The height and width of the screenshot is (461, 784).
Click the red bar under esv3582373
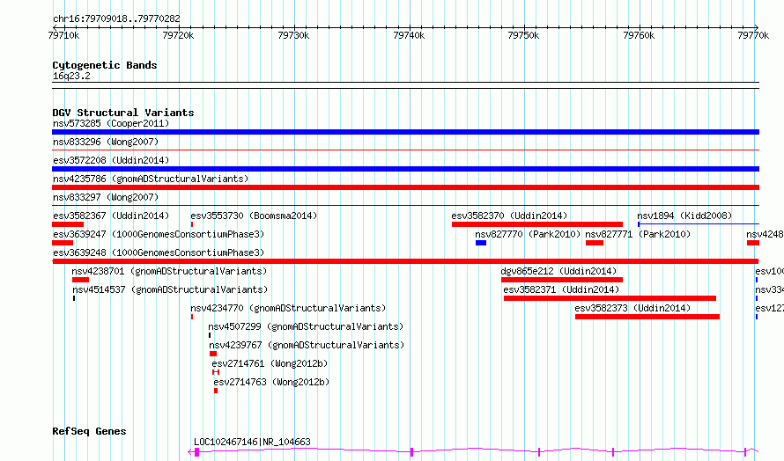pos(647,317)
